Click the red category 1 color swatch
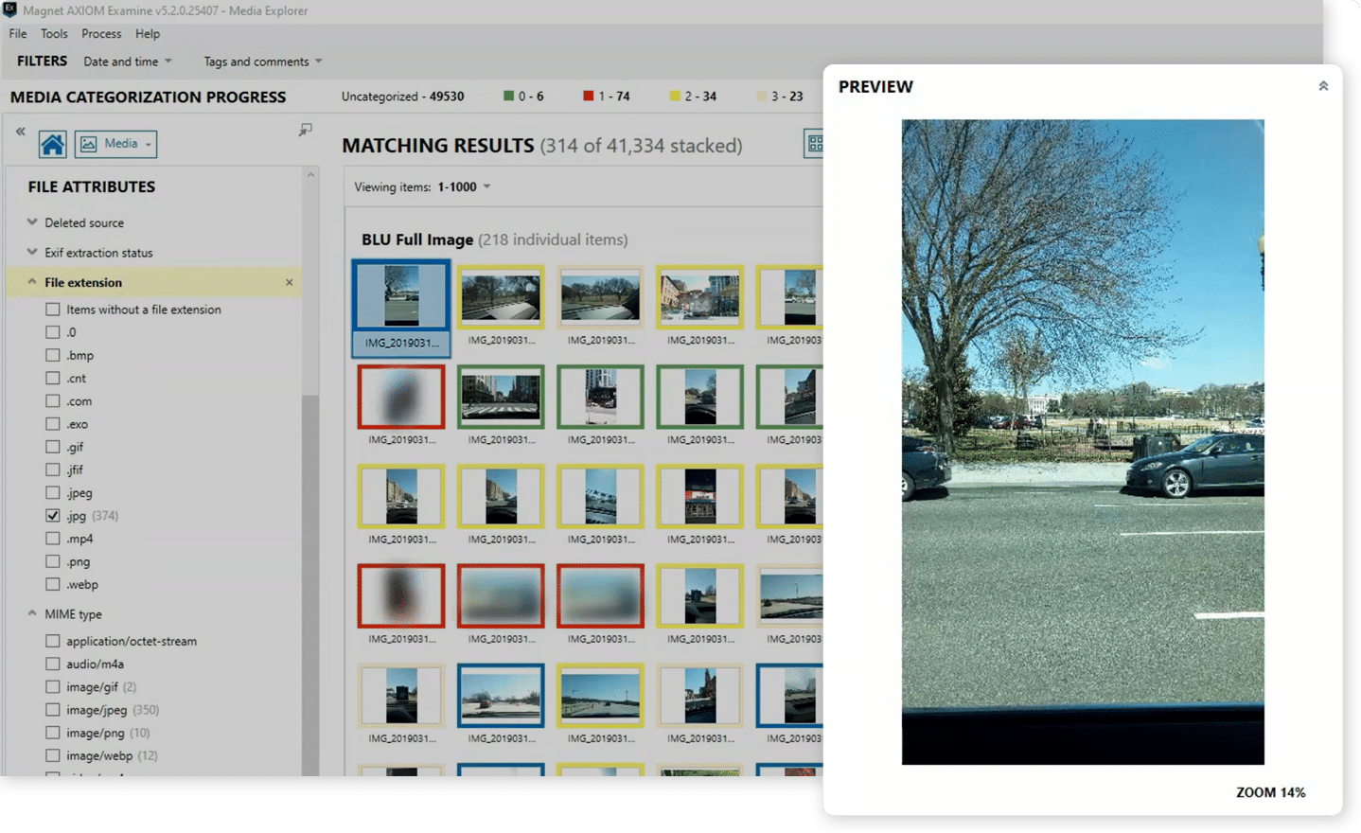This screenshot has height=833, width=1361. (x=589, y=96)
